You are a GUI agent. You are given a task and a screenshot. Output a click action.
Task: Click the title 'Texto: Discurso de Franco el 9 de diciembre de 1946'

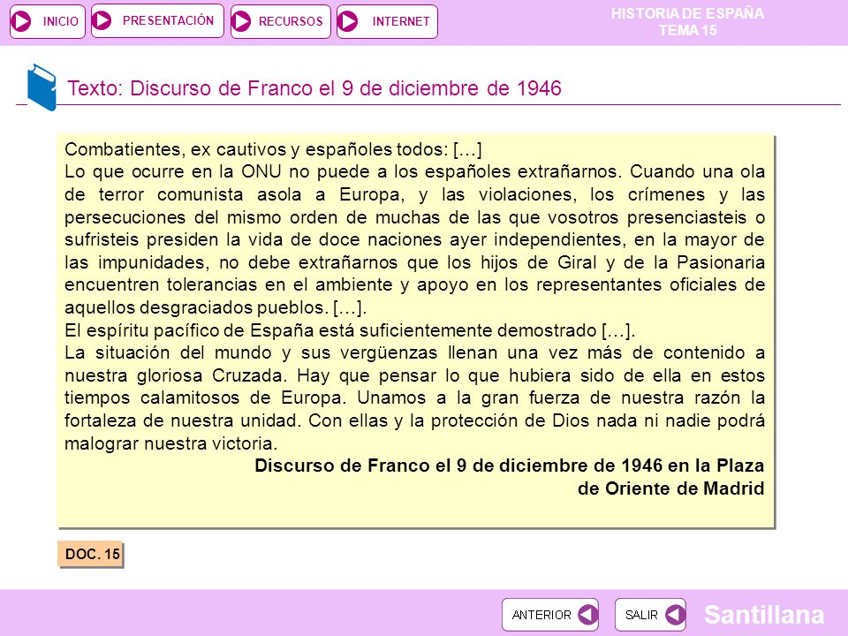pyautogui.click(x=314, y=88)
